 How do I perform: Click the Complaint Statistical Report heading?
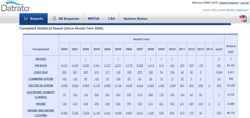click(x=61, y=28)
